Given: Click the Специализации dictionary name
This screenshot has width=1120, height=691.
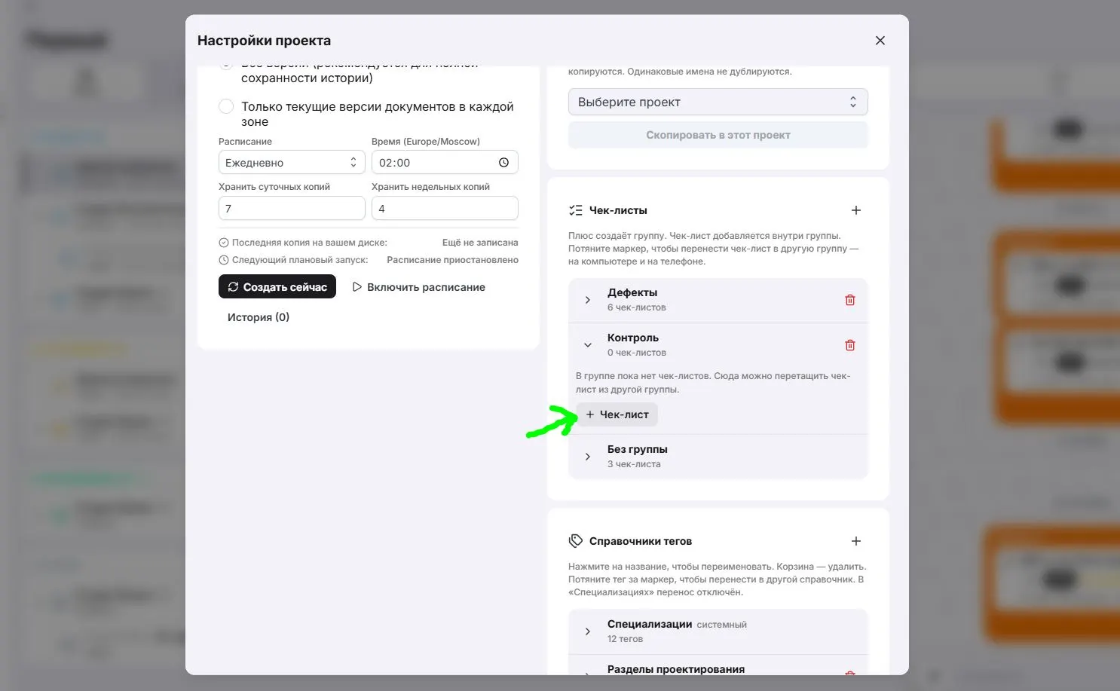Looking at the screenshot, I should [650, 624].
